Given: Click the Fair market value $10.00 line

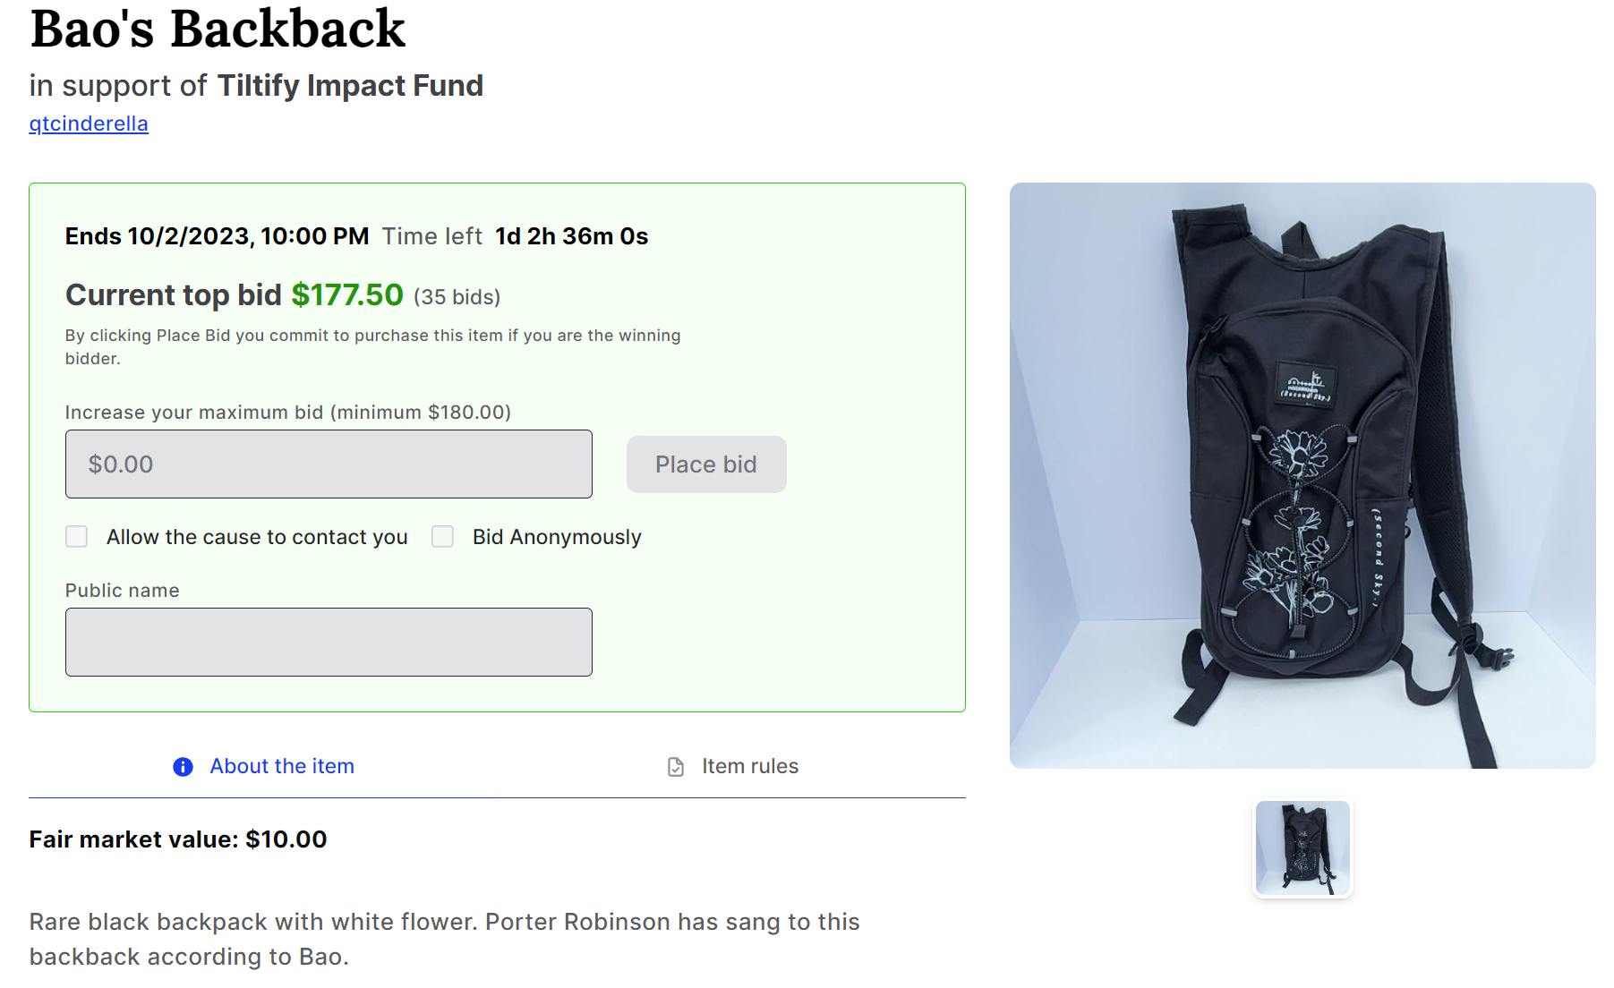Looking at the screenshot, I should (x=178, y=839).
